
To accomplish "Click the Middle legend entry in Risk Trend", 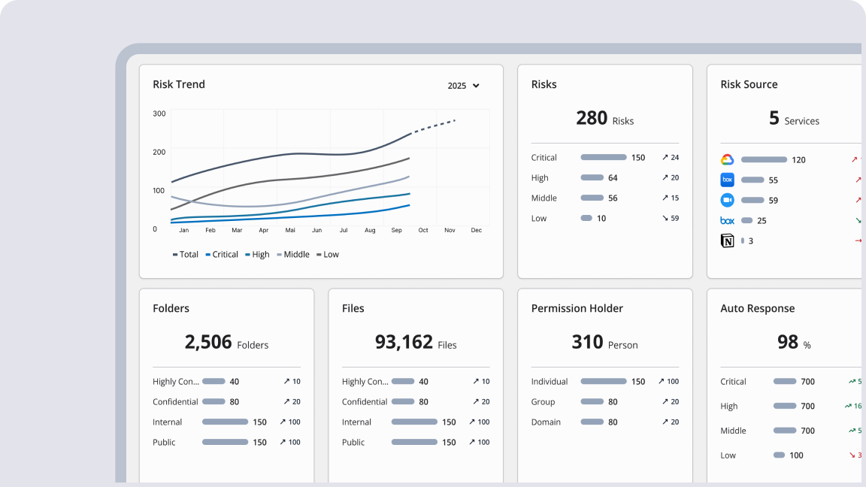I will pos(293,255).
